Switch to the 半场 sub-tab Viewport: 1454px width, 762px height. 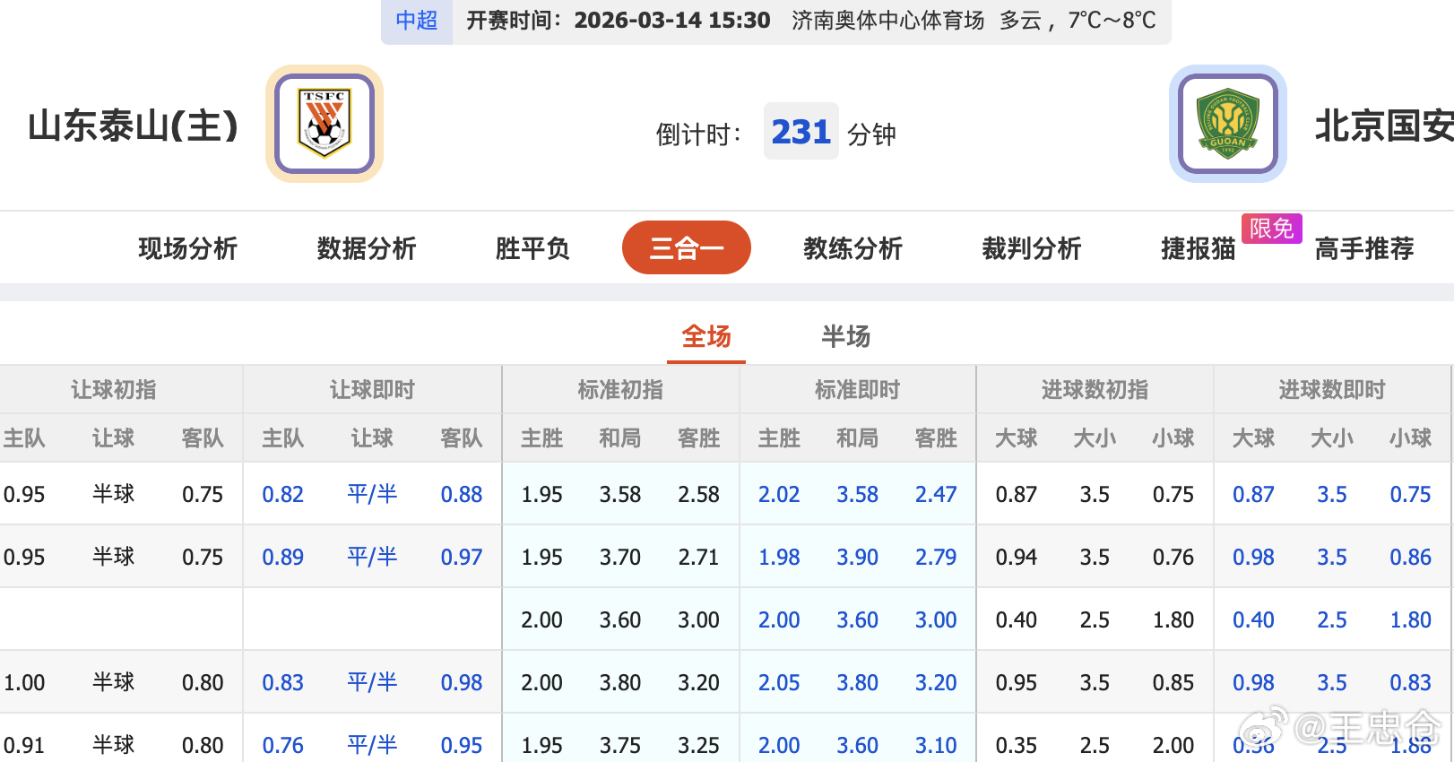tap(846, 337)
